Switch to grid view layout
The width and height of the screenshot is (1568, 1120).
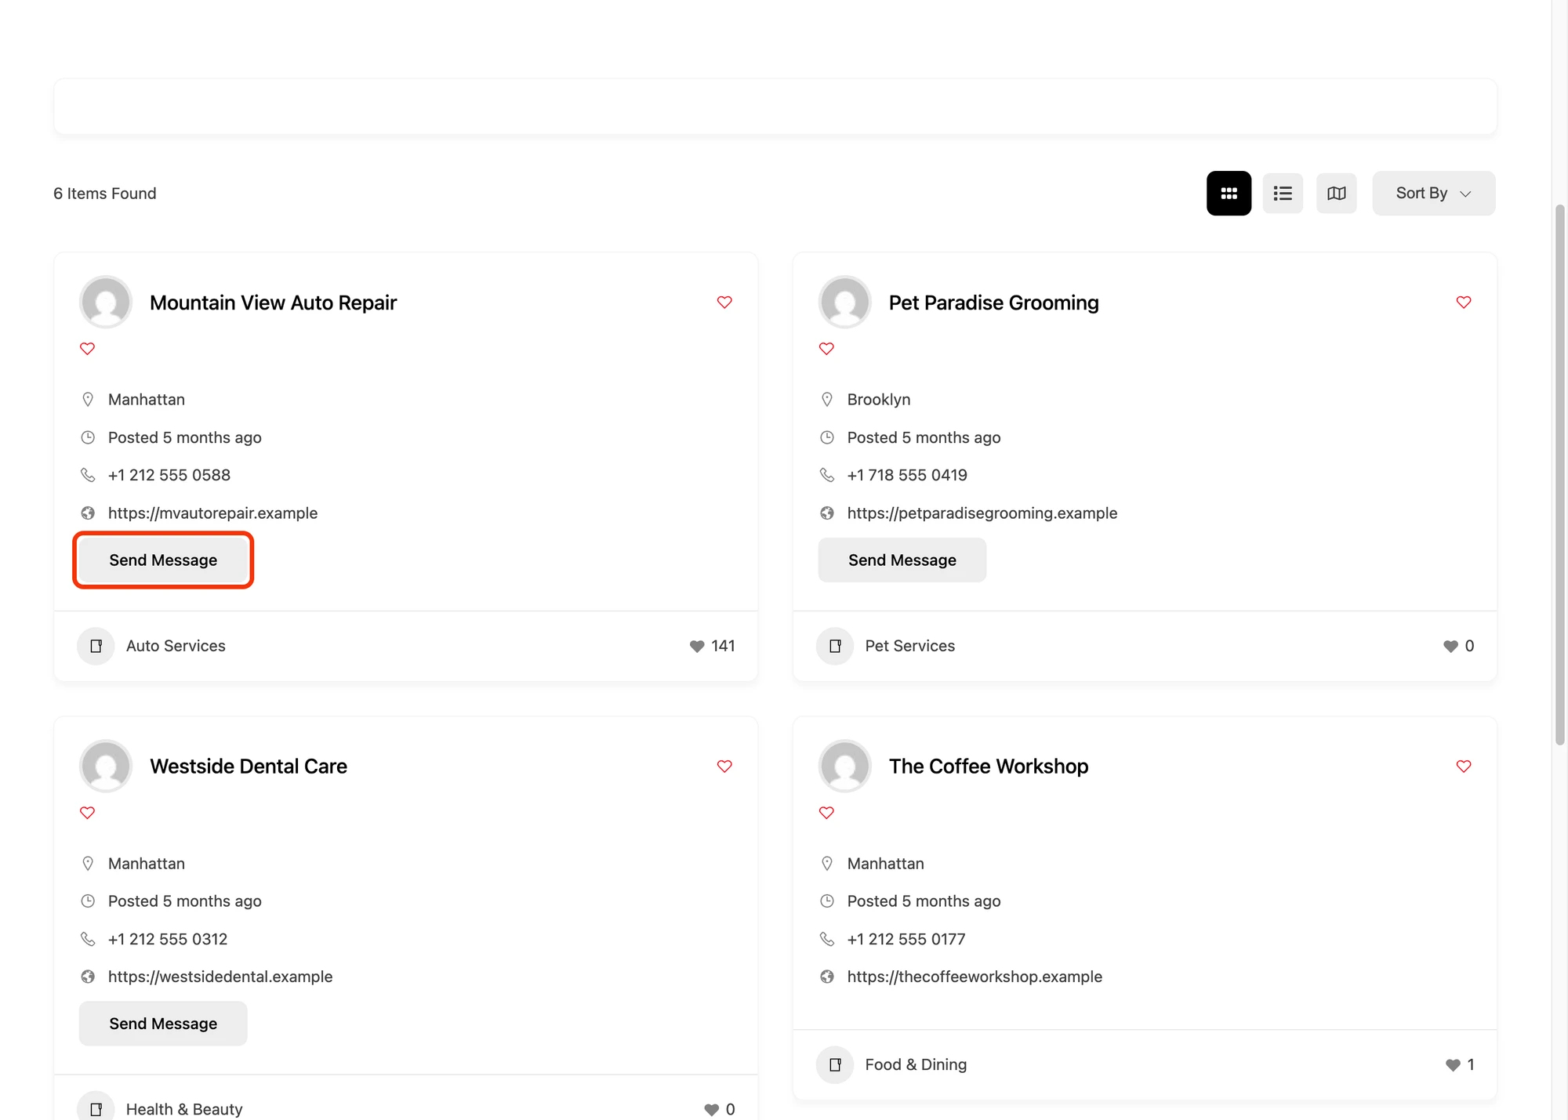coord(1229,193)
